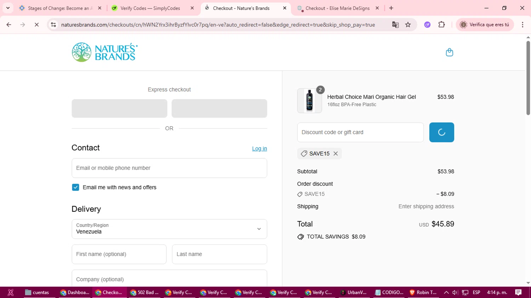
Task: Click the Log in link
Action: [x=259, y=148]
